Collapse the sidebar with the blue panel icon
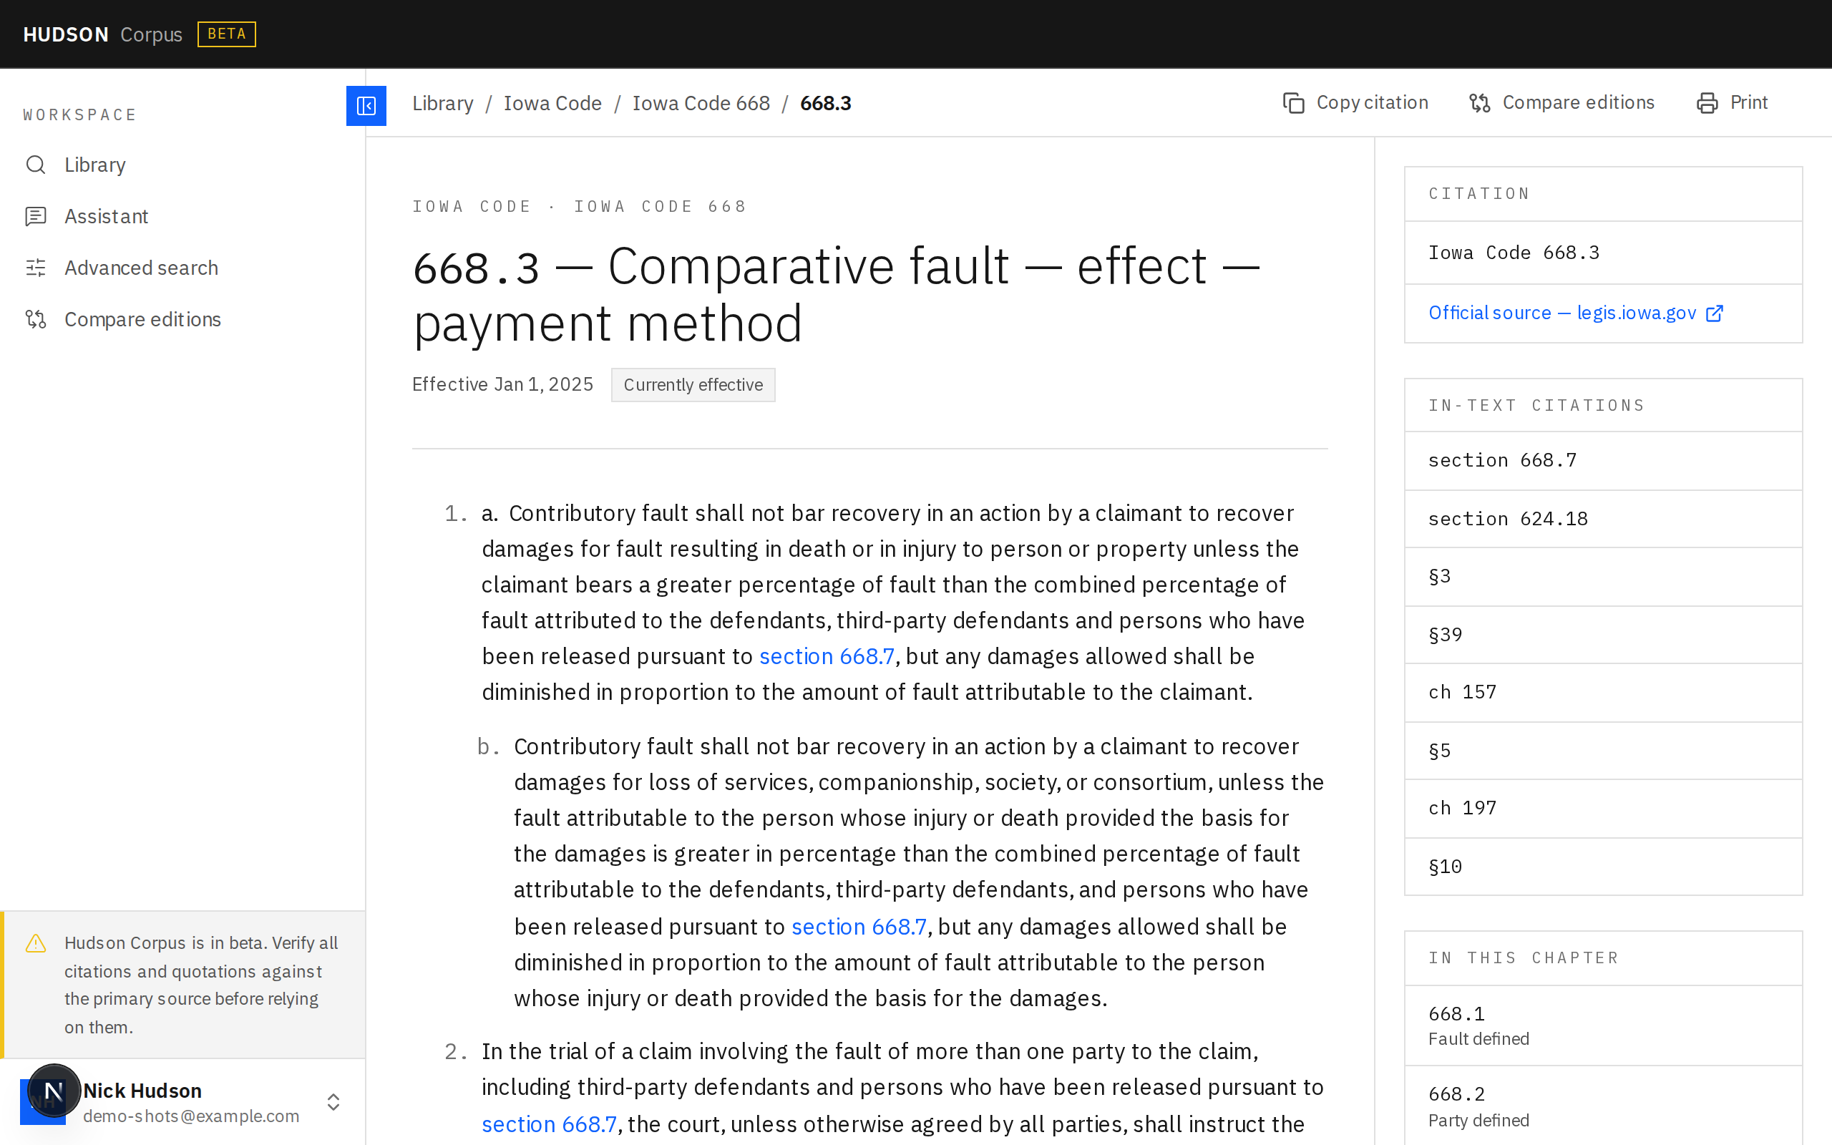The height and width of the screenshot is (1145, 1832). pyautogui.click(x=366, y=105)
